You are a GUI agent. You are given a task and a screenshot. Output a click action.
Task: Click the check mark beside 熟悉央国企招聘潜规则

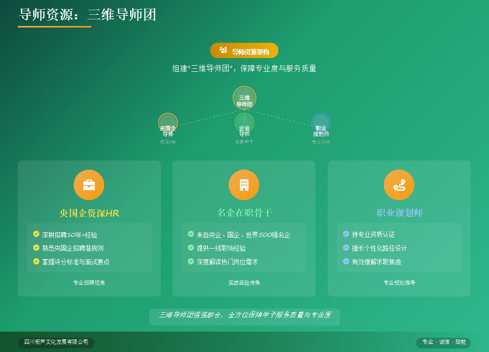36,248
